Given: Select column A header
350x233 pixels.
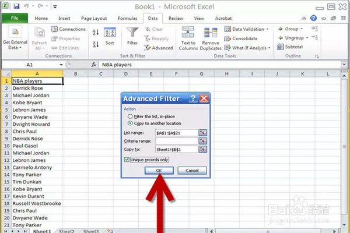Looking at the screenshot, I should (x=37, y=73).
